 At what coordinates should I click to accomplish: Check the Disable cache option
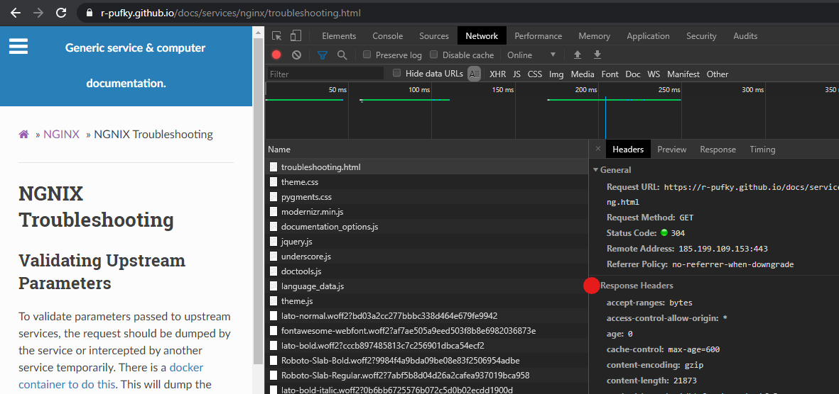click(x=433, y=55)
